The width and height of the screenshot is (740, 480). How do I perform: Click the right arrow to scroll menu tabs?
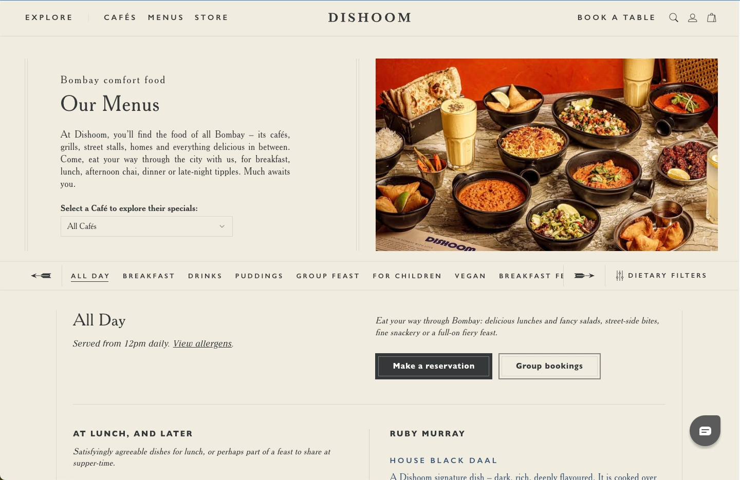coord(584,276)
